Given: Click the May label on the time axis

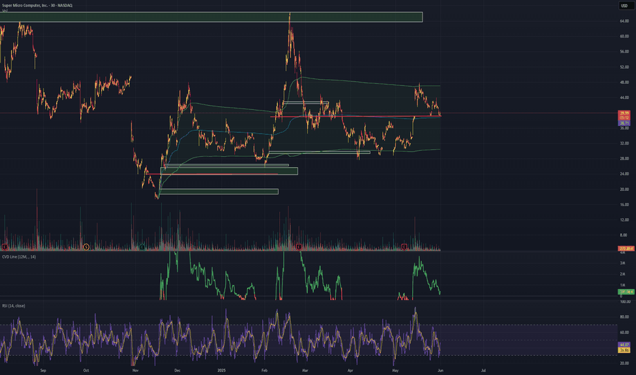Looking at the screenshot, I should pos(396,370).
